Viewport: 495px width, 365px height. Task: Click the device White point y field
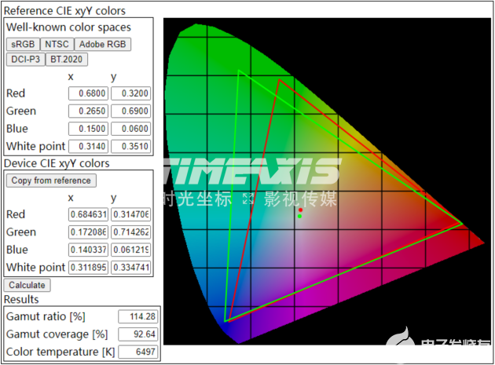[x=130, y=268]
